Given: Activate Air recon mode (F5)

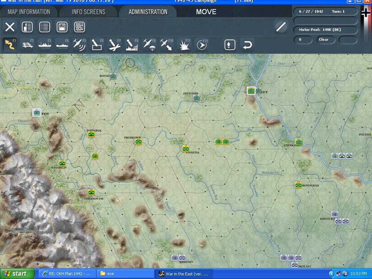Looking at the screenshot, I should [x=80, y=45].
